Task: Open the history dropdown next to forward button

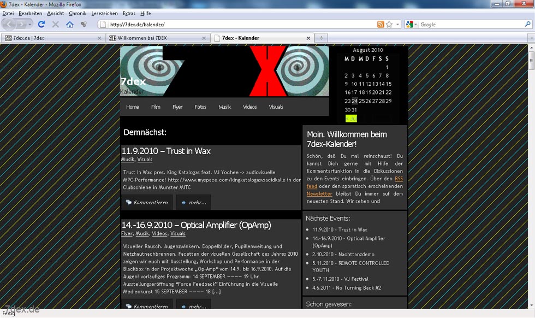Action: pos(30,24)
